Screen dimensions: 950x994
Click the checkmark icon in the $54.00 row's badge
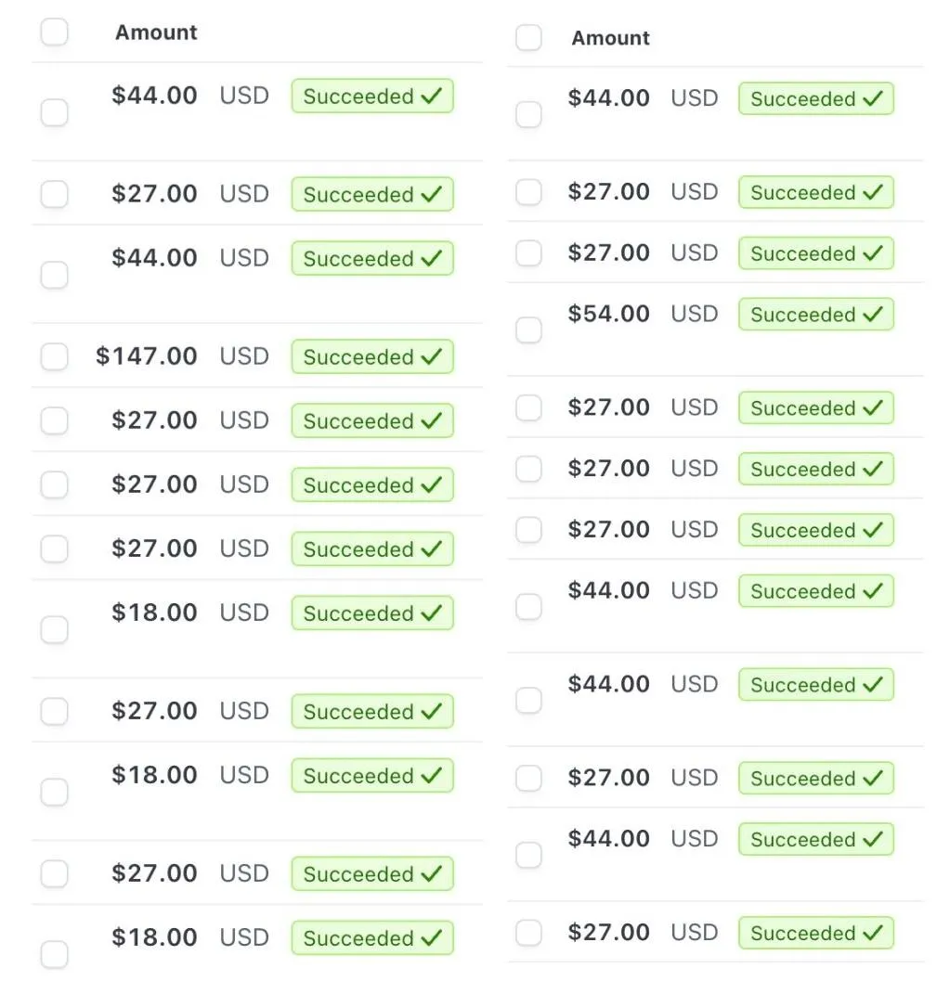872,315
